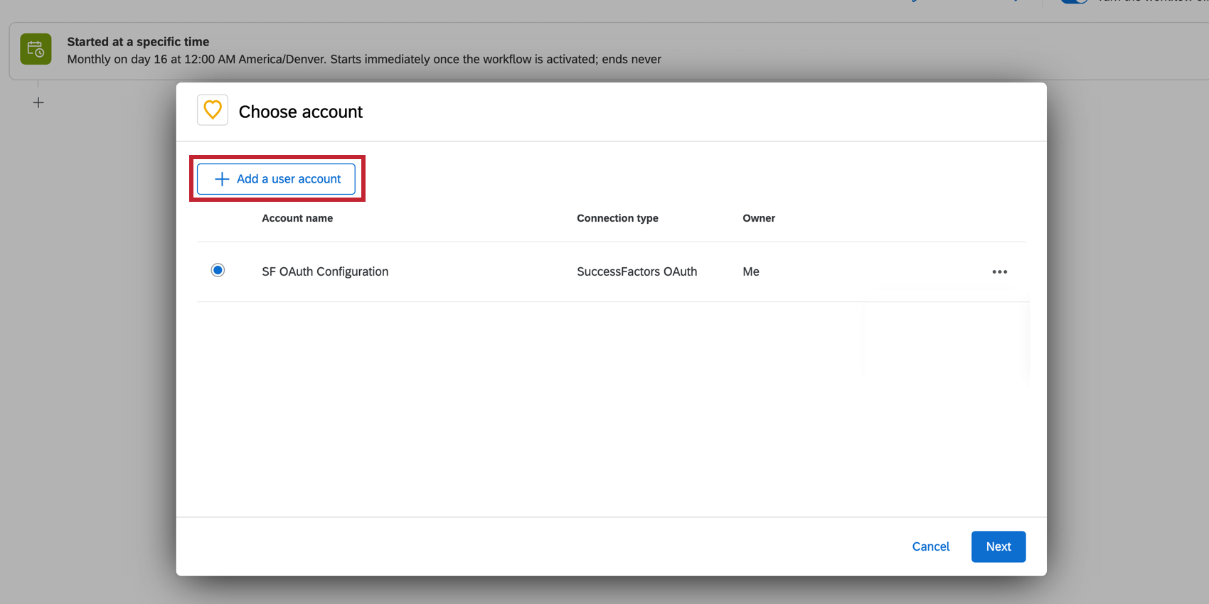Click the plus icon below the schedule trigger

pos(38,103)
